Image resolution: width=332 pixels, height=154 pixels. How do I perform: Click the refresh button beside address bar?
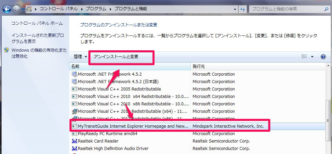coord(243,9)
